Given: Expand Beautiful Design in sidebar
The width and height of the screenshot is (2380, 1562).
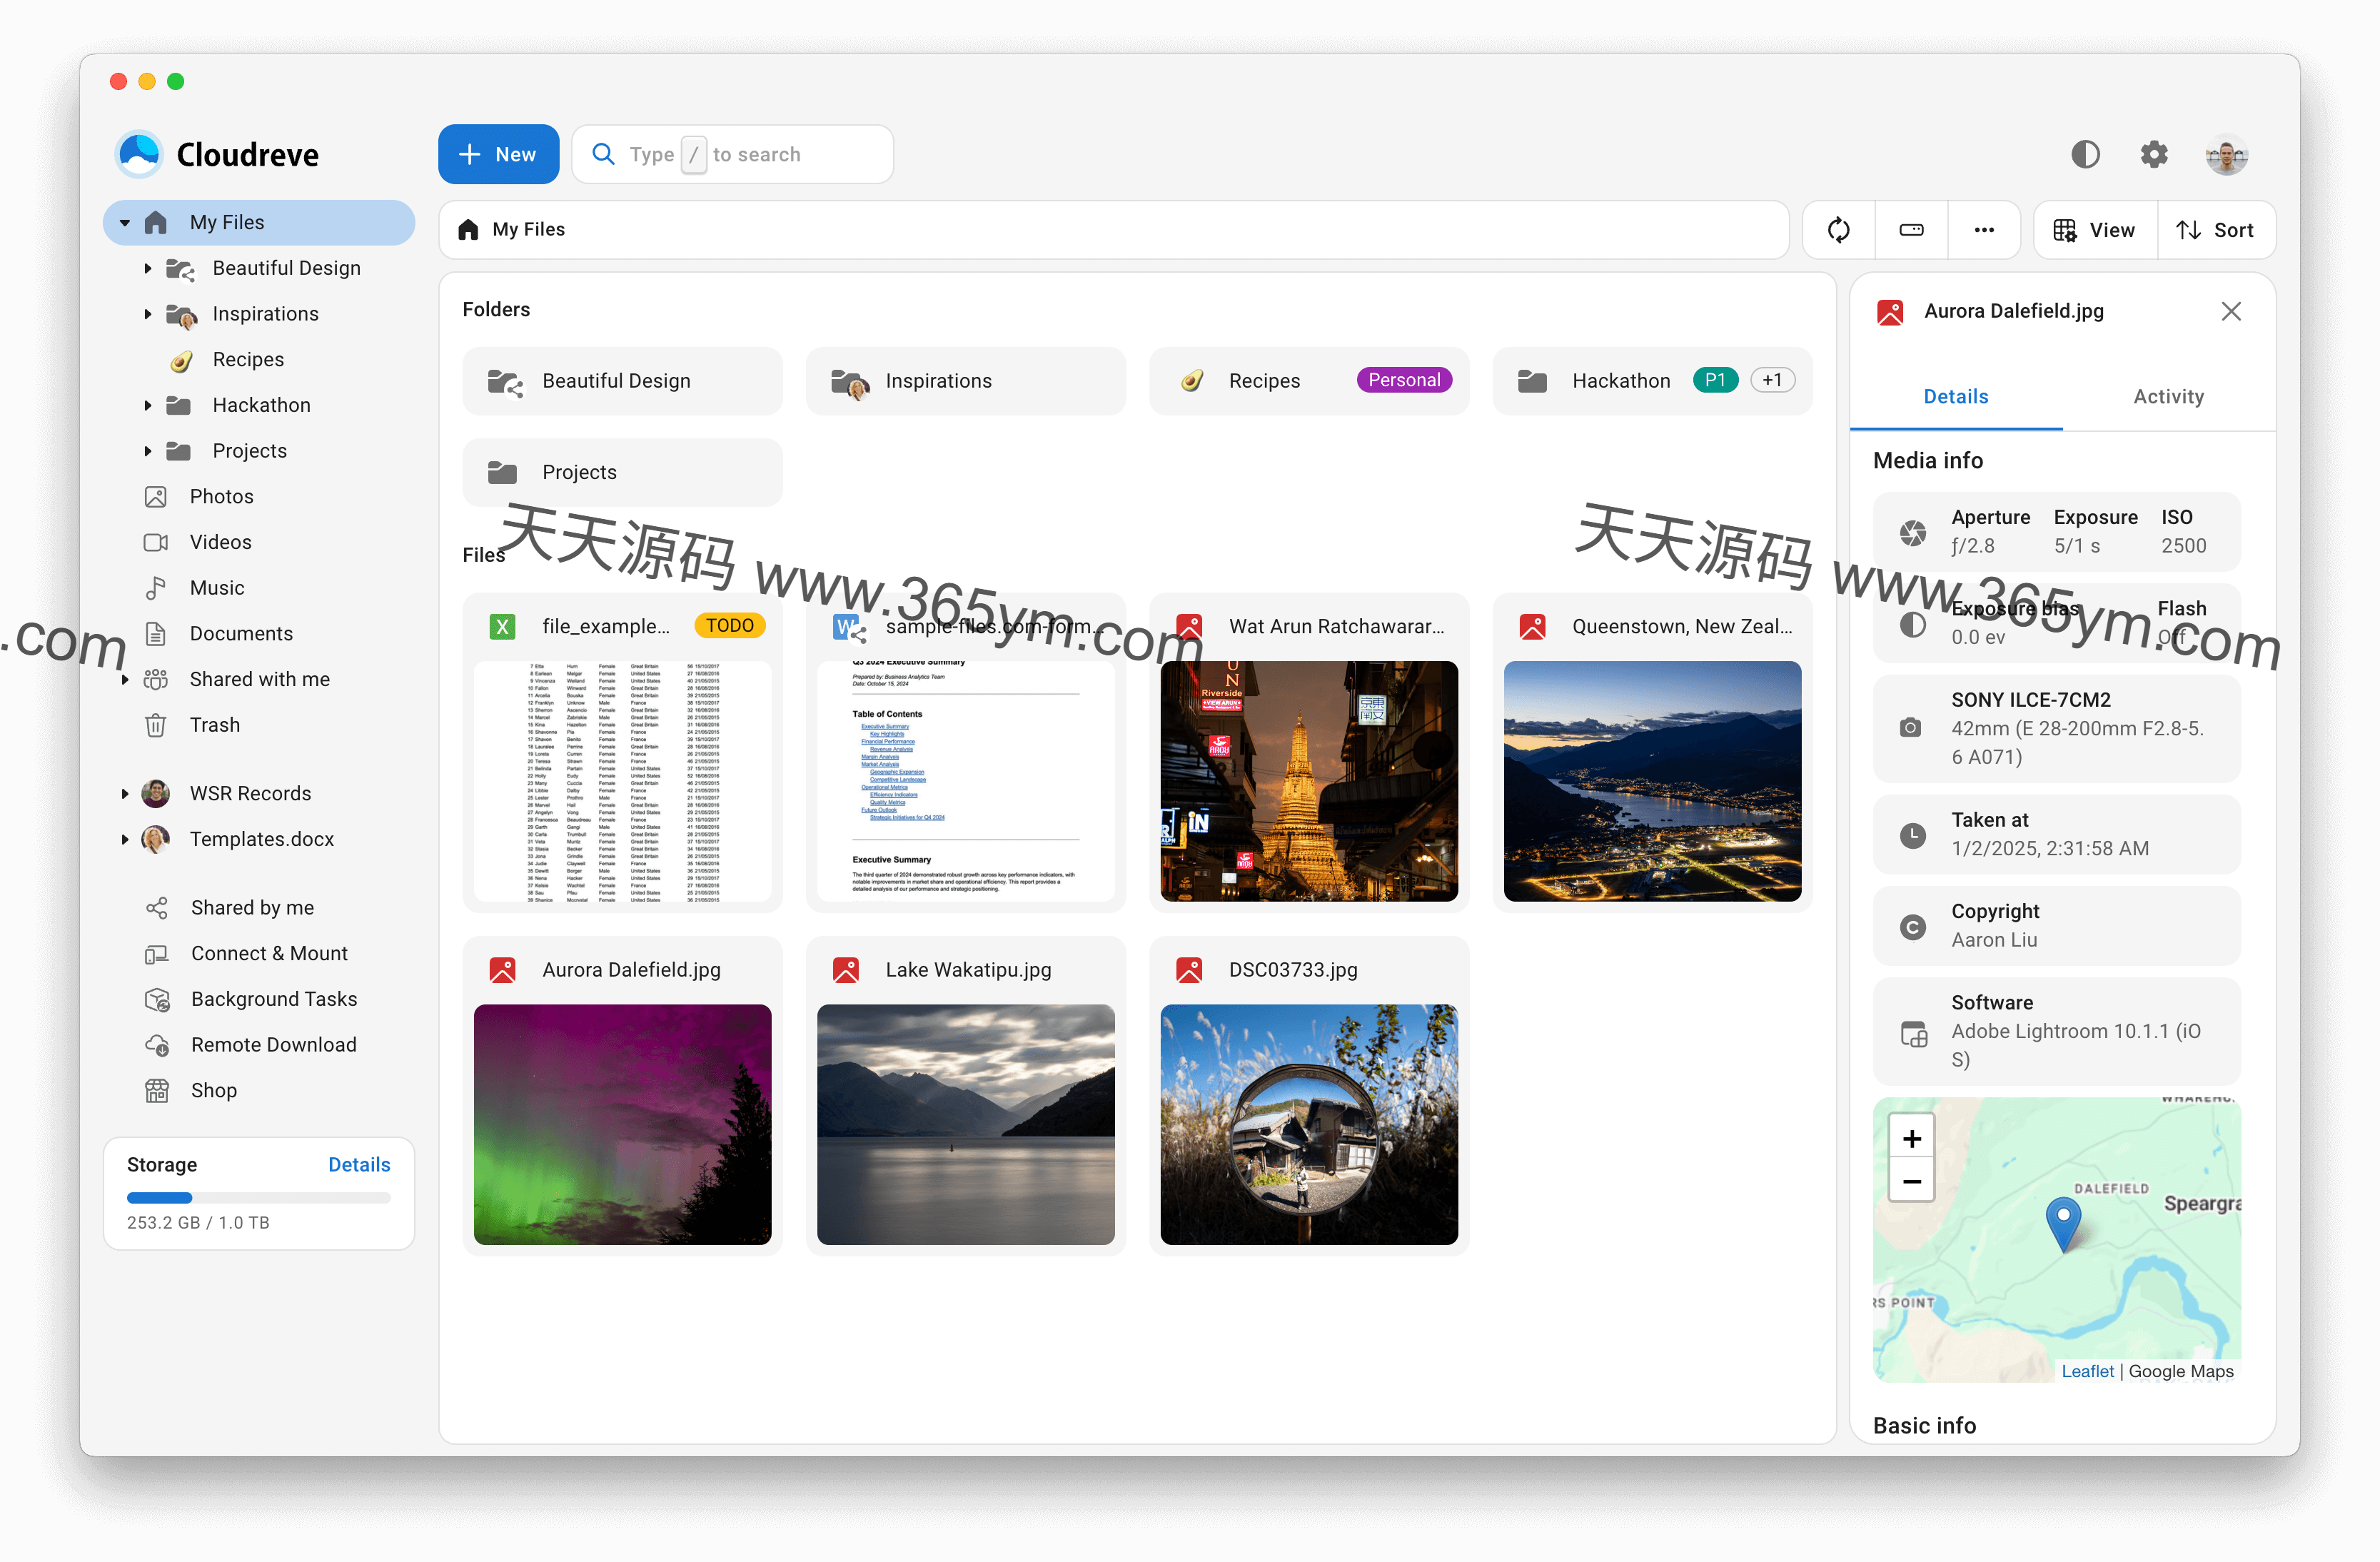Looking at the screenshot, I should 148,268.
